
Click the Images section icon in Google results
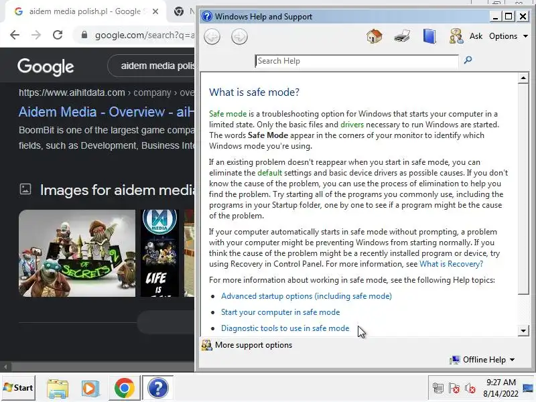click(25, 189)
